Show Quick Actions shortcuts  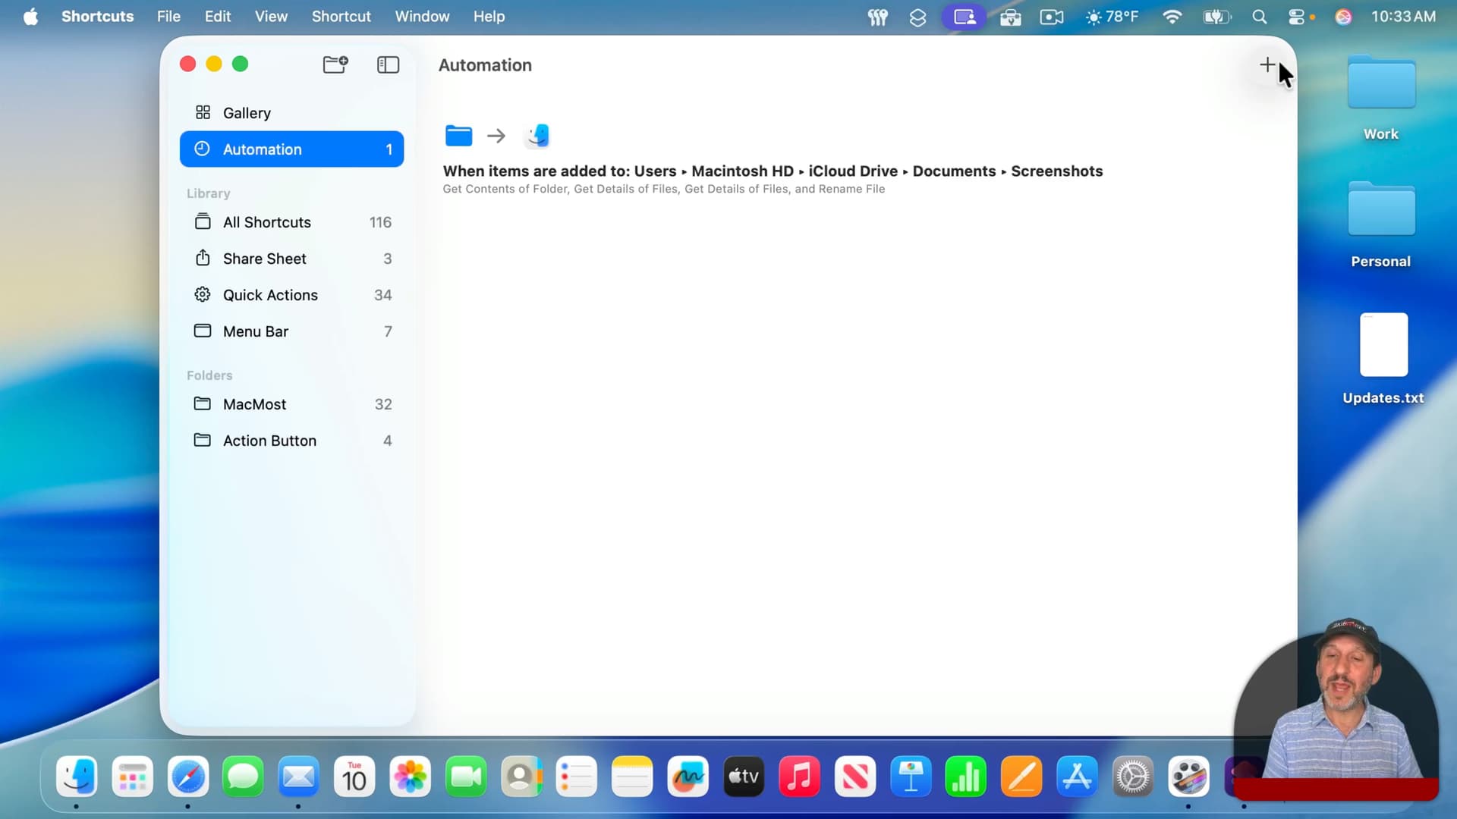[x=270, y=295]
